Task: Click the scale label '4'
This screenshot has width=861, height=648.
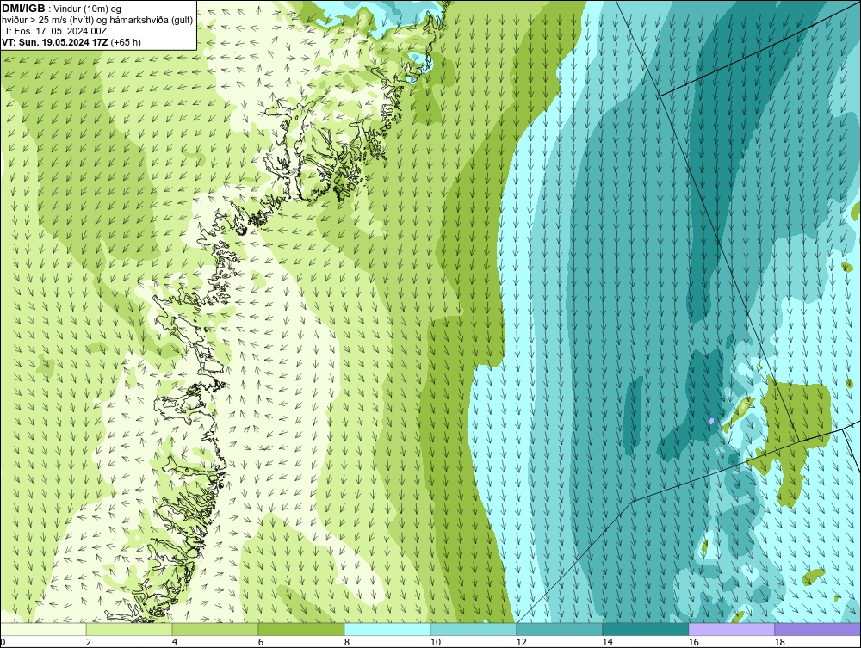Action: (175, 642)
